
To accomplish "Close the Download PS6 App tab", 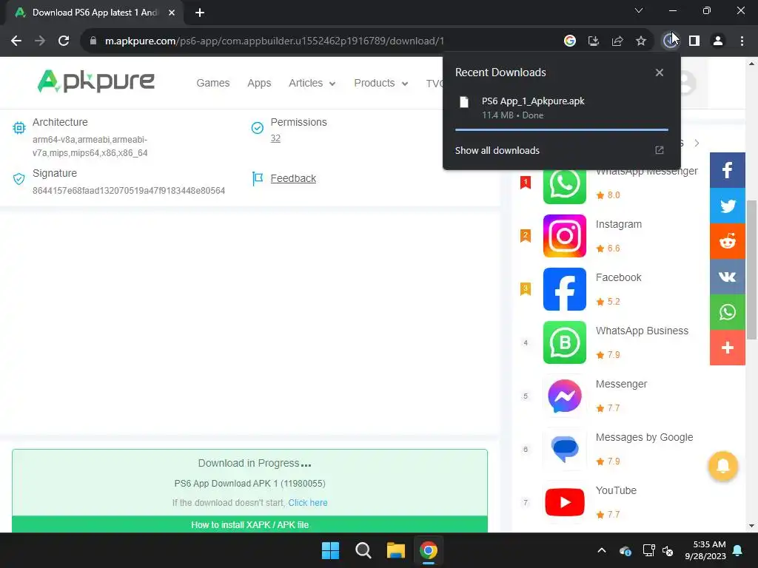I will click(x=172, y=13).
